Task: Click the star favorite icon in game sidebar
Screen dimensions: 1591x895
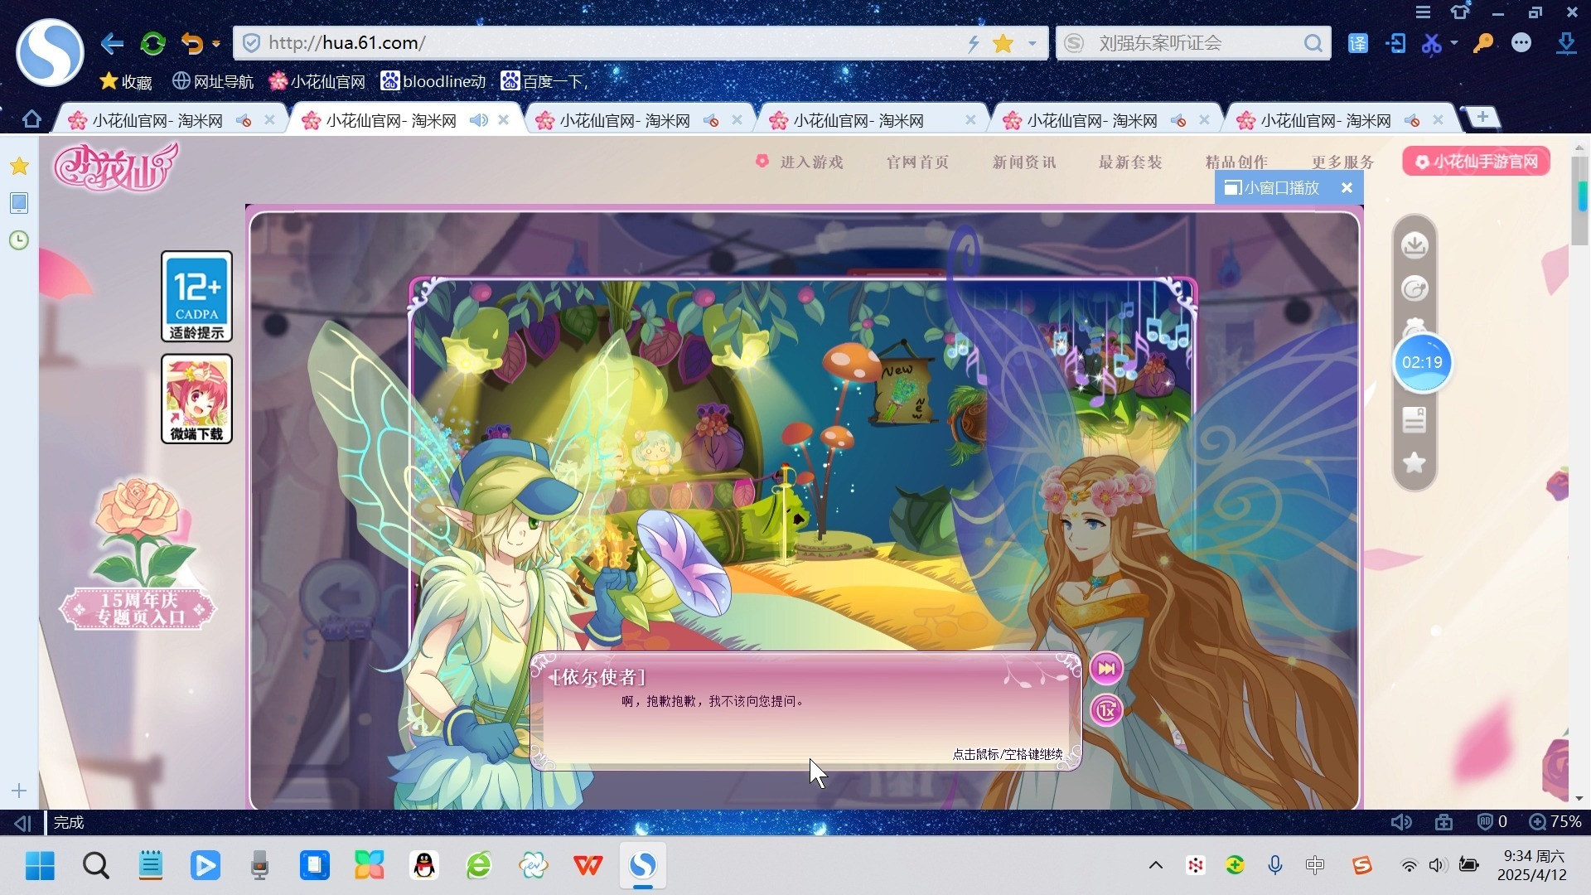Action: [x=1414, y=463]
